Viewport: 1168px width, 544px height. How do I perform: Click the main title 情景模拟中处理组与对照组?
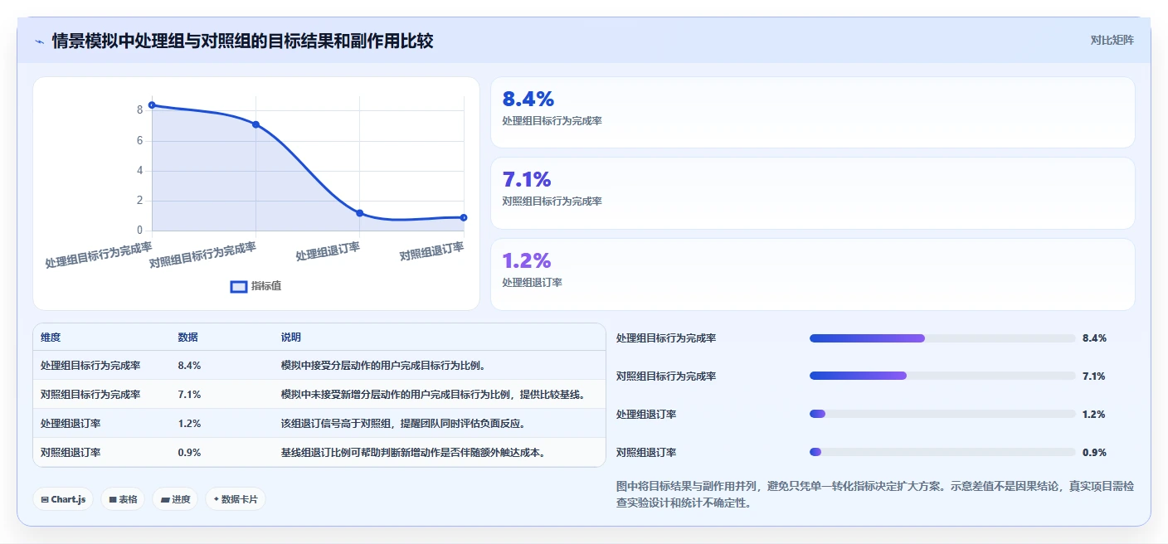coord(242,41)
